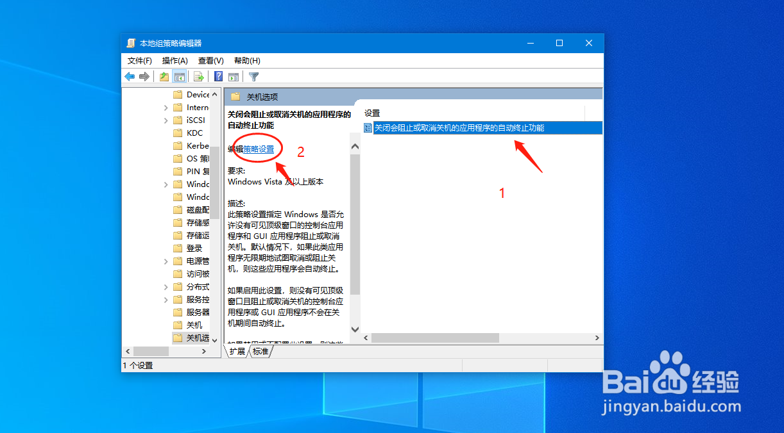Click the Device folder icon in tree
The height and width of the screenshot is (433, 784).
pyautogui.click(x=178, y=95)
